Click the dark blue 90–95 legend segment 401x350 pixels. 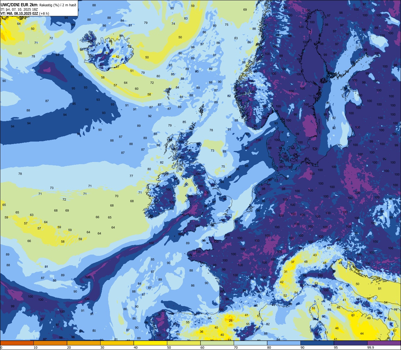[x=317, y=343]
